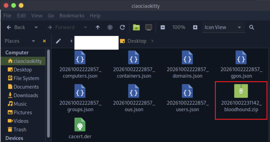Screen dimensions: 270x142
Task: Click the cacert.der filename label
Action: (80, 136)
